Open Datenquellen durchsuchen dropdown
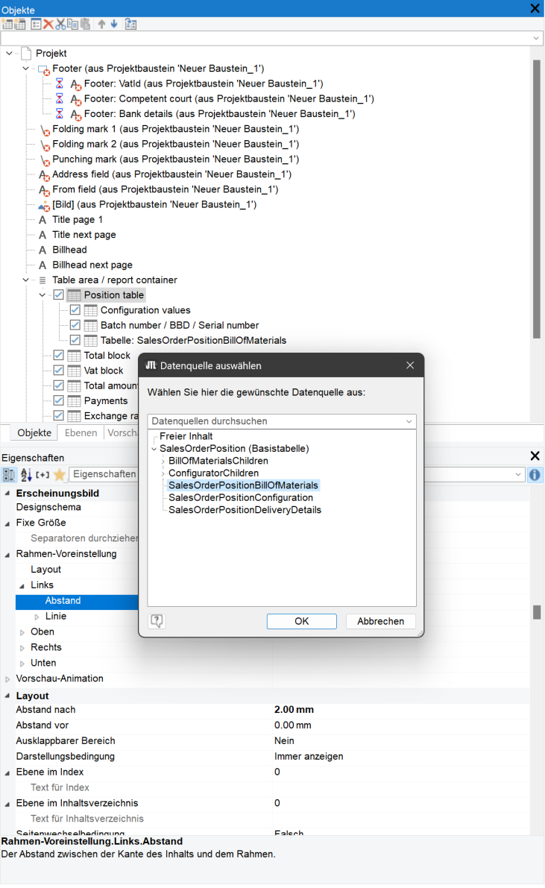 coord(409,421)
